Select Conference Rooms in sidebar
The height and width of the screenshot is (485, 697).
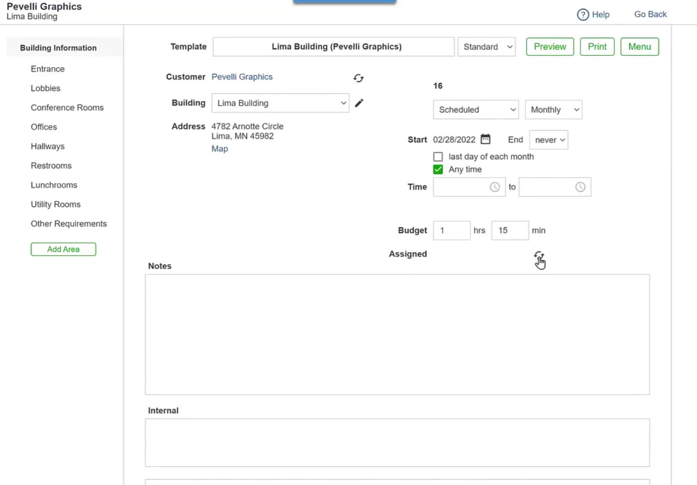click(x=67, y=108)
